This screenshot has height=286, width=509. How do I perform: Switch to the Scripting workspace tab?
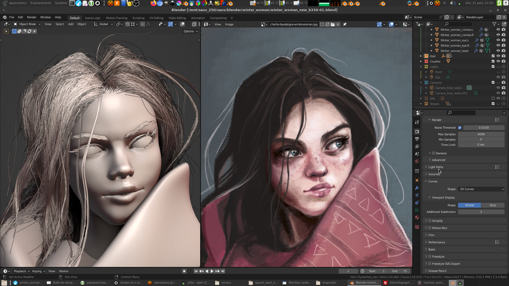(x=138, y=18)
